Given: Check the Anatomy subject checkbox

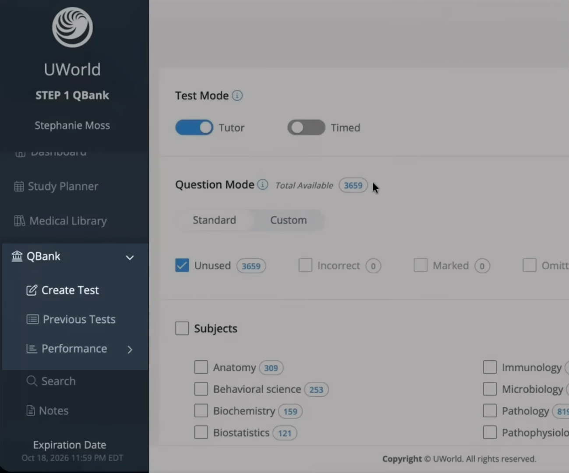Looking at the screenshot, I should click(201, 367).
